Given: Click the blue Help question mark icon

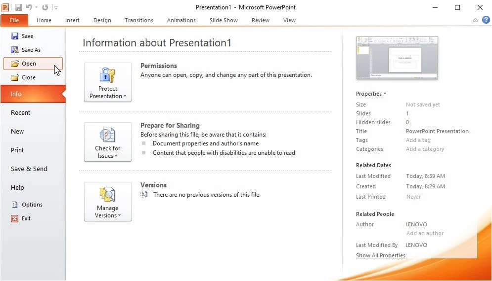Looking at the screenshot, I should pos(486,20).
